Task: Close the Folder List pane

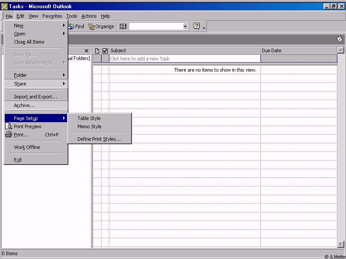Action: coord(86,51)
